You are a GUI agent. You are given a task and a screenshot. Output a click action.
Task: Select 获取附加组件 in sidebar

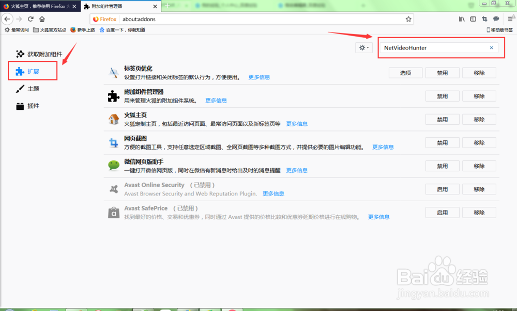(39, 54)
